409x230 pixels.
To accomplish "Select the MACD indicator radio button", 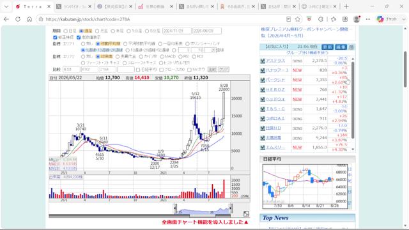I will [x=162, y=57].
